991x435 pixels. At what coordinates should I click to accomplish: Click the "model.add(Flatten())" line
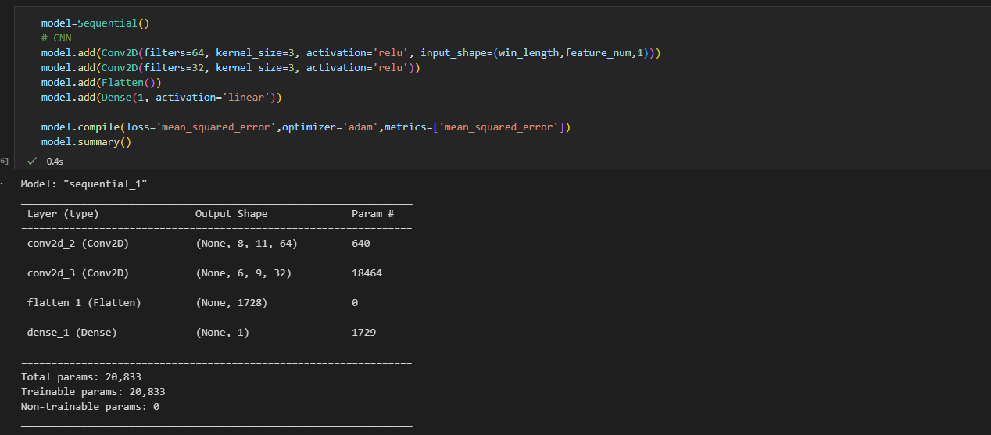click(101, 83)
